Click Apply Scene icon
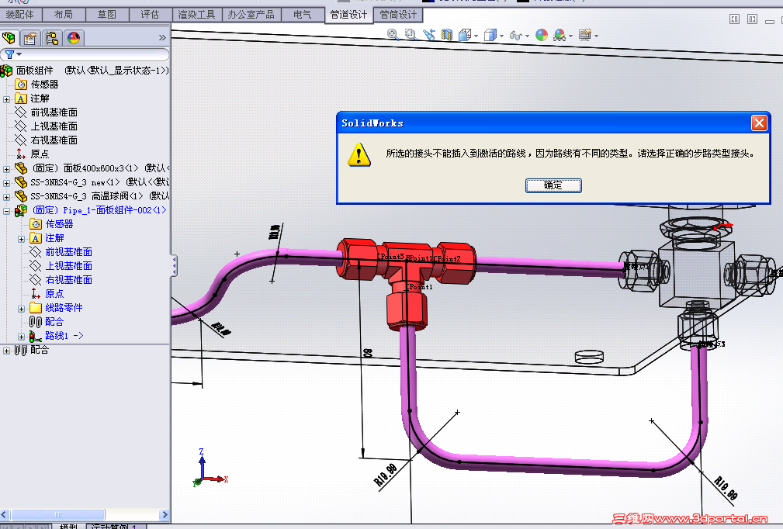Image resolution: width=783 pixels, height=529 pixels. tap(560, 34)
